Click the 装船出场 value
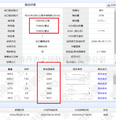This screenshot has width=116, height=120. [43, 46]
